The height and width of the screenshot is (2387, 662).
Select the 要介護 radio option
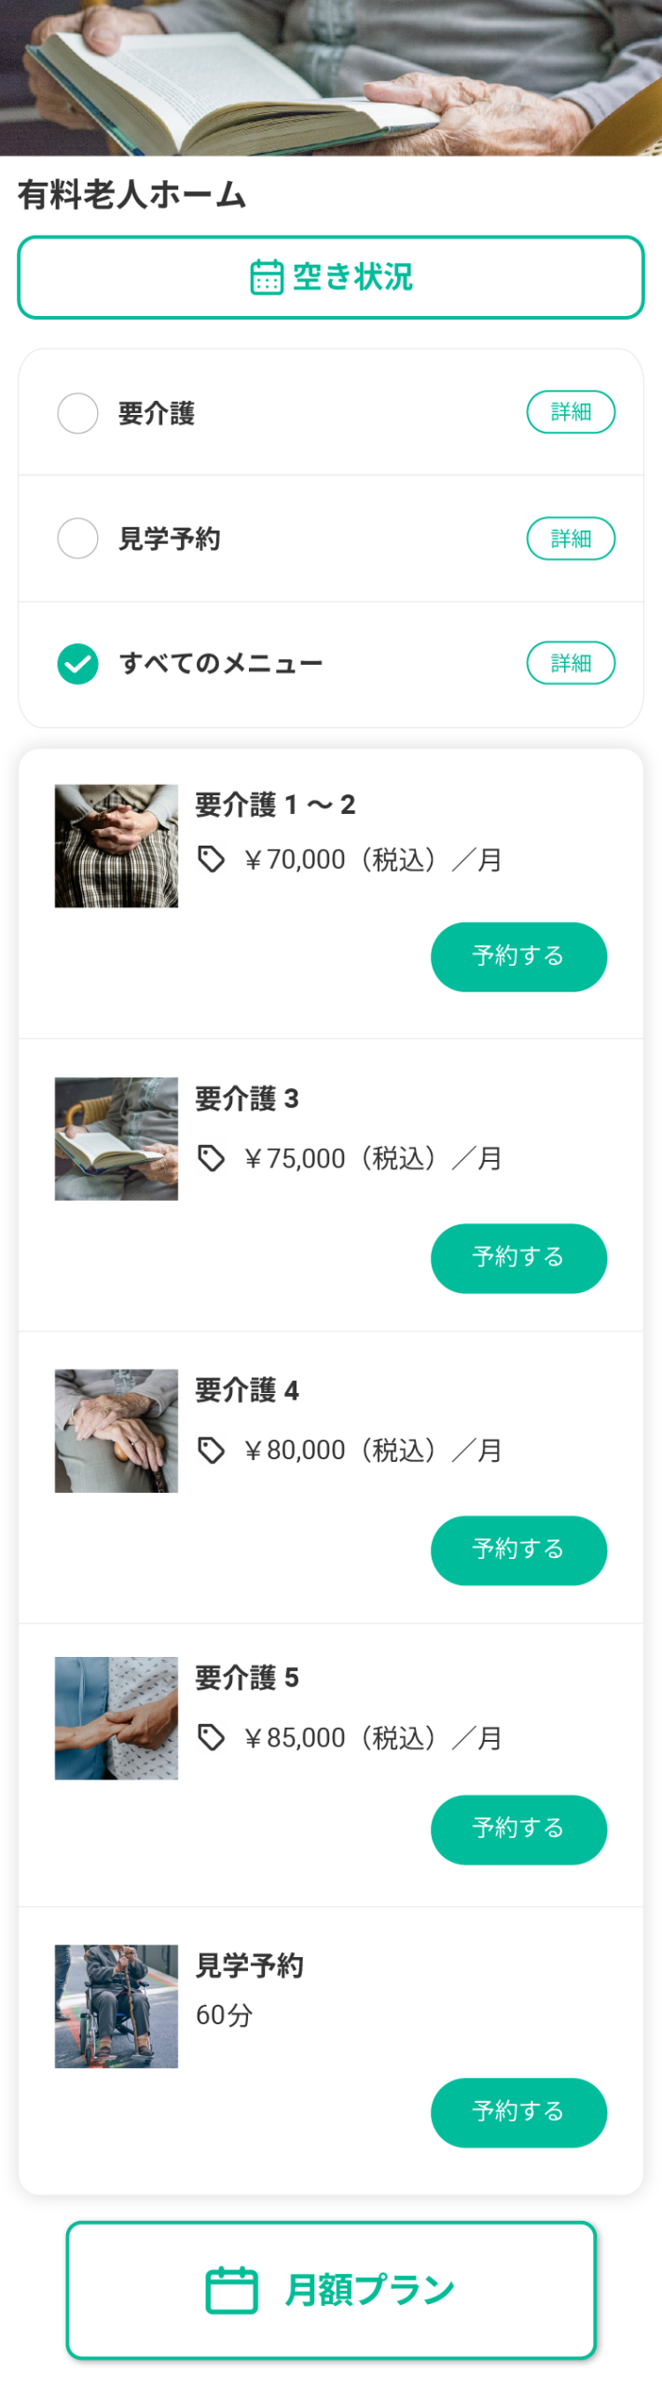click(78, 413)
